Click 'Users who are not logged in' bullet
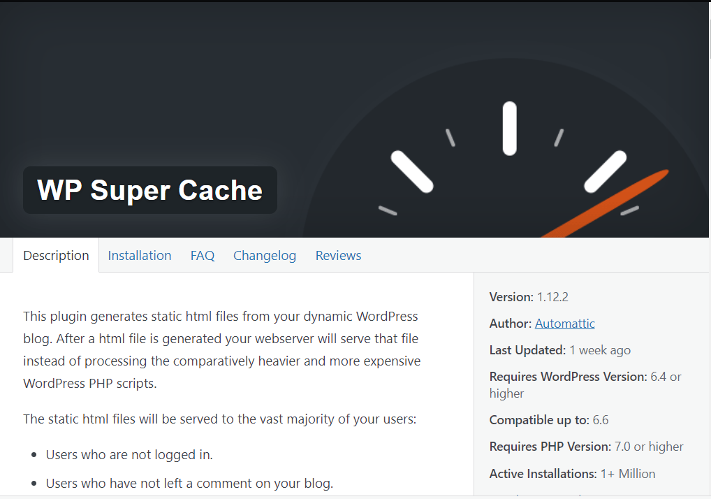 (x=129, y=454)
